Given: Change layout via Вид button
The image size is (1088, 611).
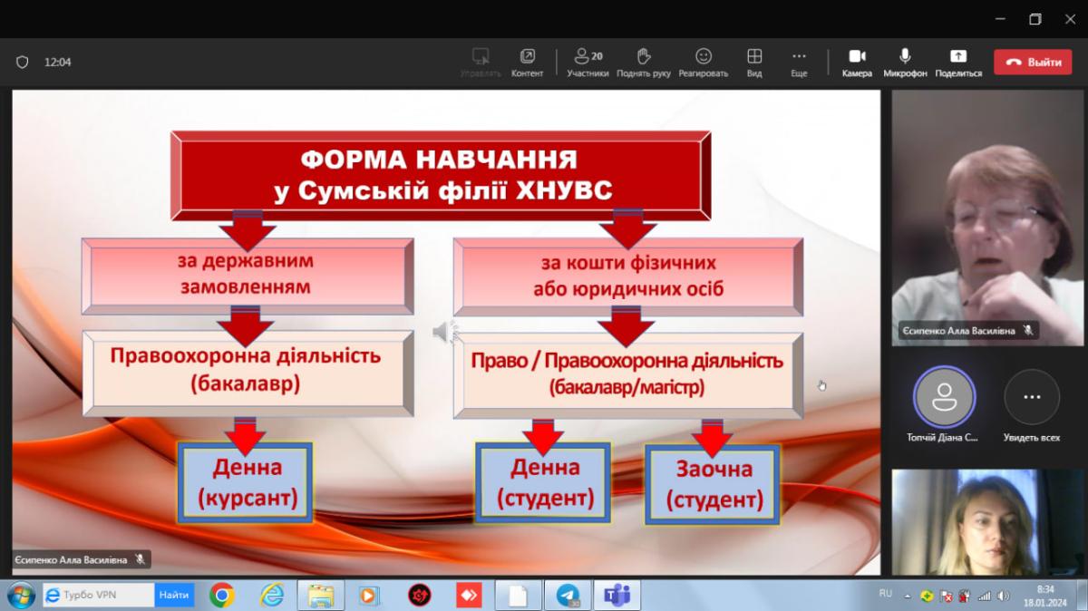Looking at the screenshot, I should click(754, 63).
